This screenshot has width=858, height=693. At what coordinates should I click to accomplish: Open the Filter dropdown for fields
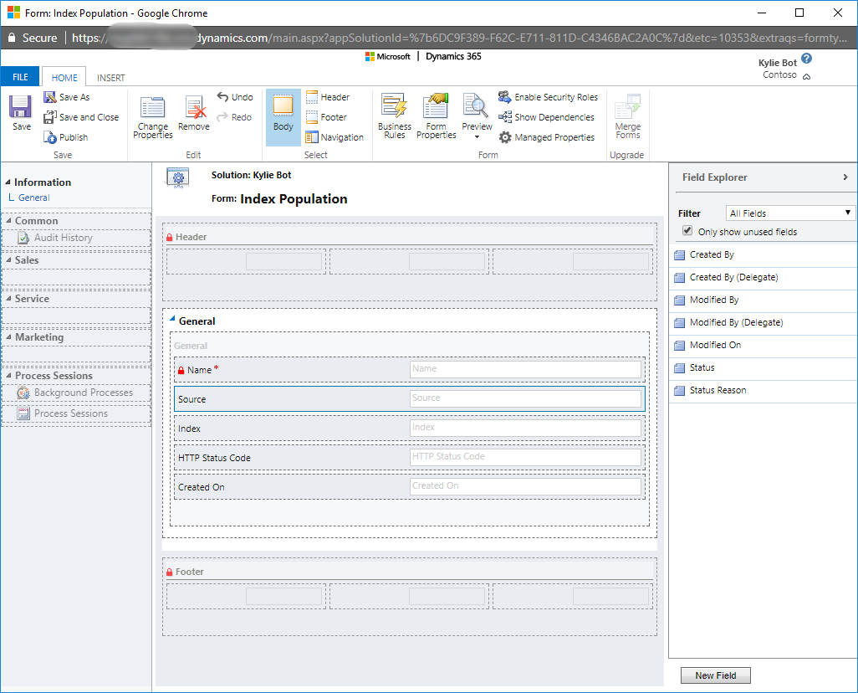[x=789, y=213]
